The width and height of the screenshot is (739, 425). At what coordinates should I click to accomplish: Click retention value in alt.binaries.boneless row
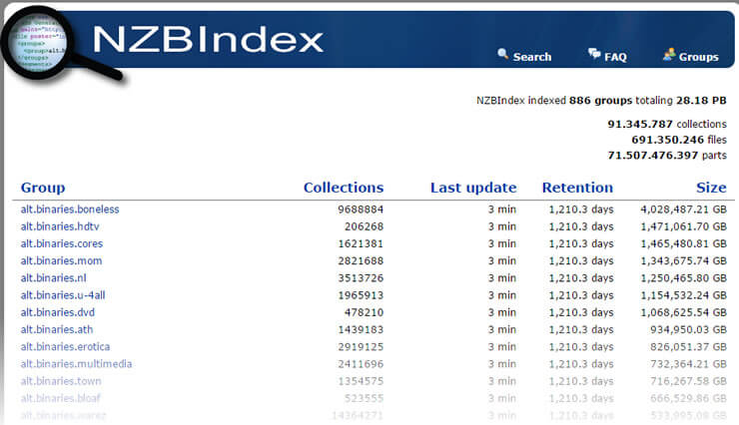[580, 209]
